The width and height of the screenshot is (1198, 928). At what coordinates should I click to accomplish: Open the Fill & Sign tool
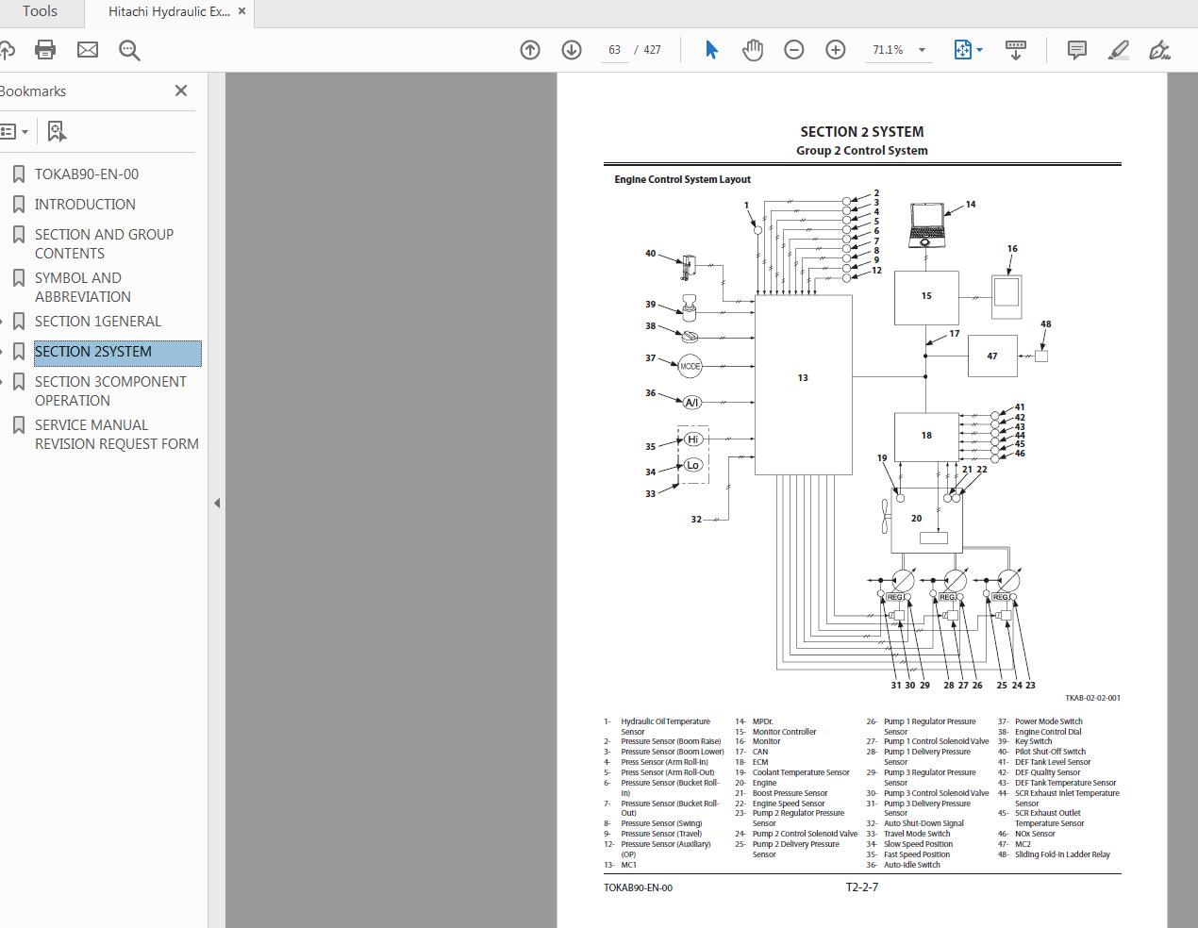click(1159, 49)
